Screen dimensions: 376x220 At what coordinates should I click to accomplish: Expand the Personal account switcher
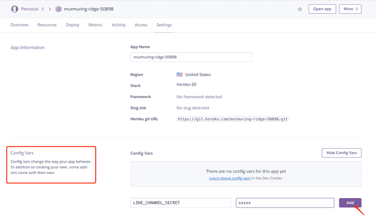tap(32, 9)
